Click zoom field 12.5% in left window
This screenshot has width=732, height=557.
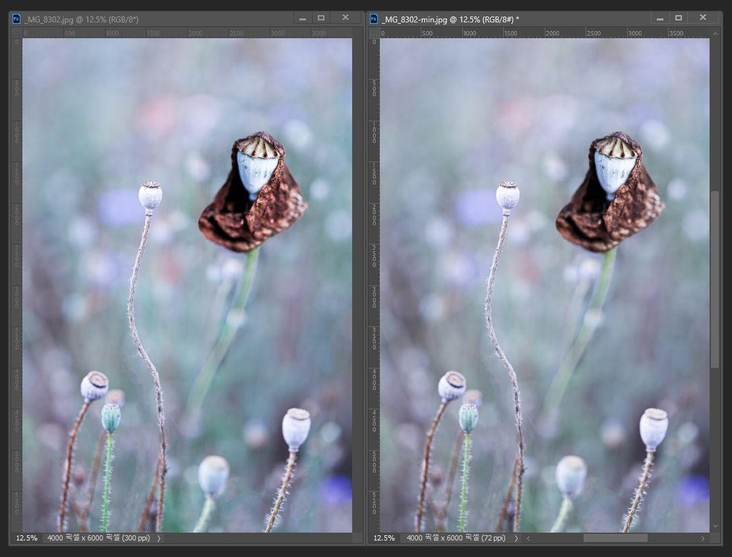click(x=26, y=538)
